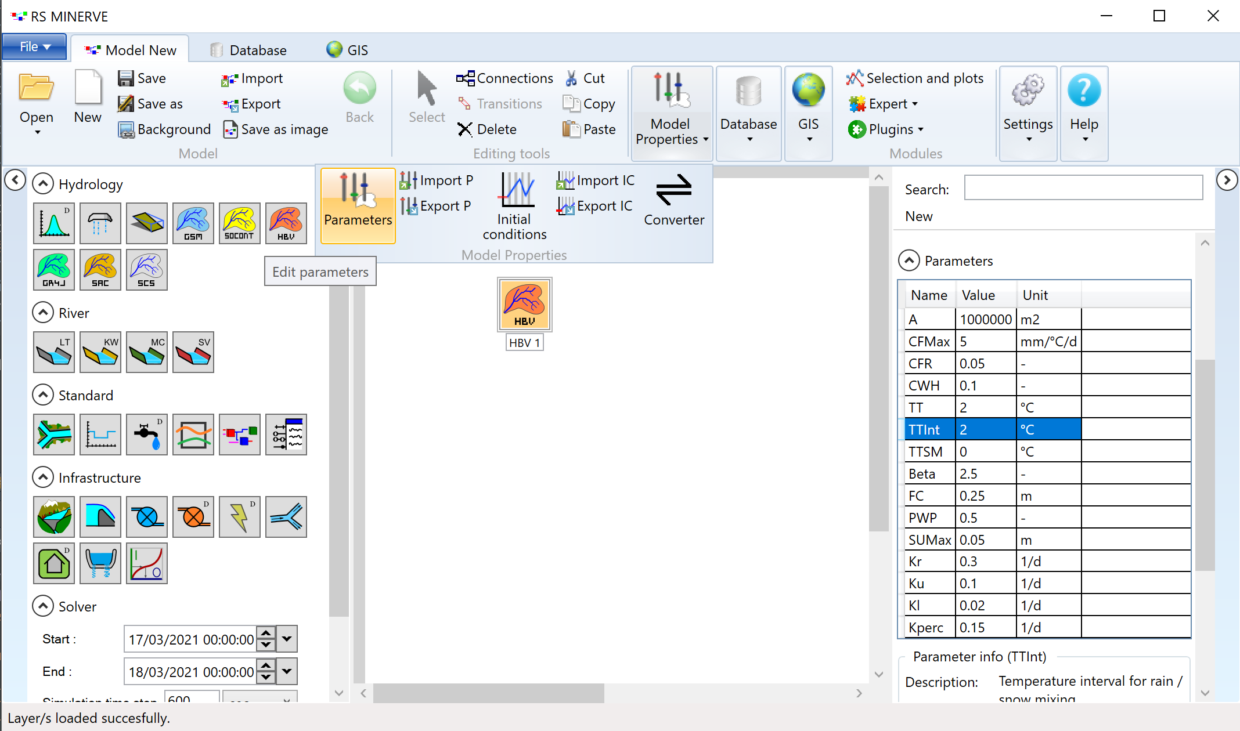Screen dimensions: 1240x731
Task: Select the reservoir icon in Infrastructure
Action: click(54, 516)
